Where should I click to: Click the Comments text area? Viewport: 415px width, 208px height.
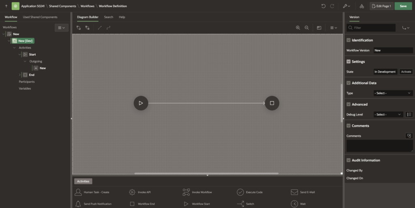pos(379,146)
